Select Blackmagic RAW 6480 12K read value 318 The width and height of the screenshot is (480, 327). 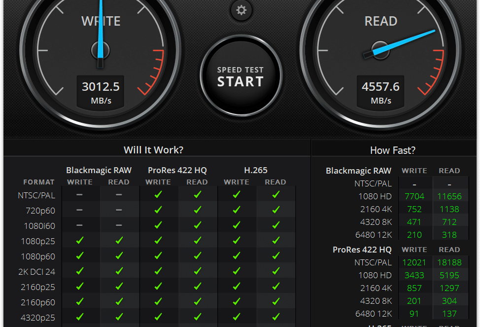click(x=449, y=235)
